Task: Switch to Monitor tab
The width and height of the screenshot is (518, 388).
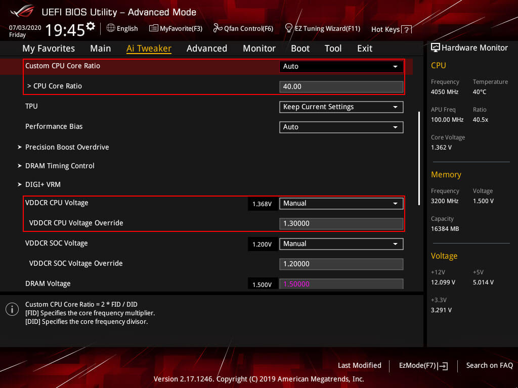Action: pyautogui.click(x=259, y=48)
